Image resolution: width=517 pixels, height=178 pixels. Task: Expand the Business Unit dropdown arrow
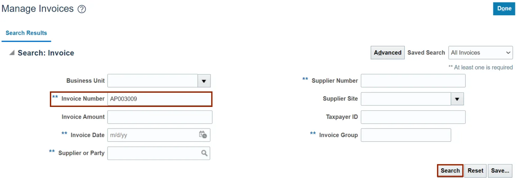point(204,81)
